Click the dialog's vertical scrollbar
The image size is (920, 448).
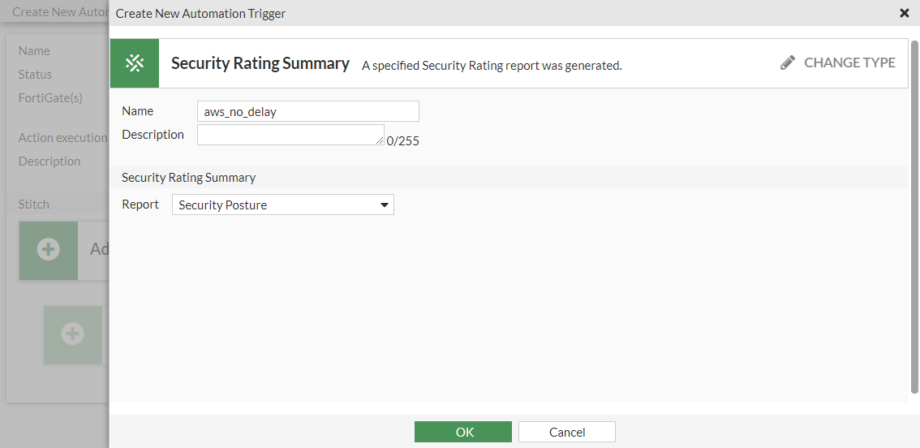coord(914,219)
